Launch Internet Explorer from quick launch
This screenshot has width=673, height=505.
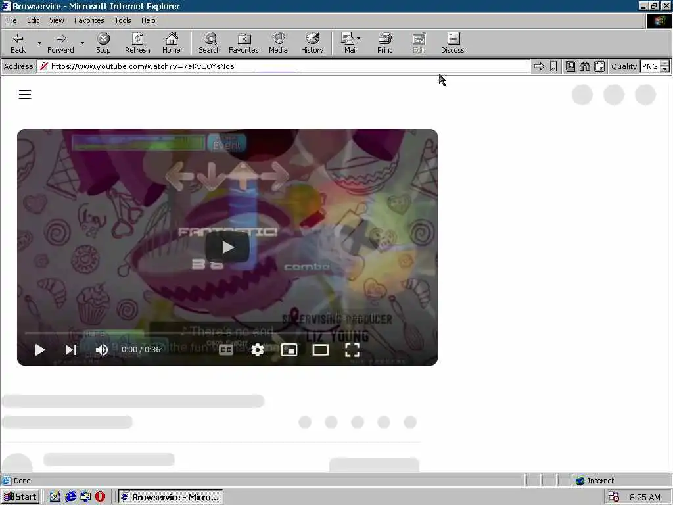70,497
